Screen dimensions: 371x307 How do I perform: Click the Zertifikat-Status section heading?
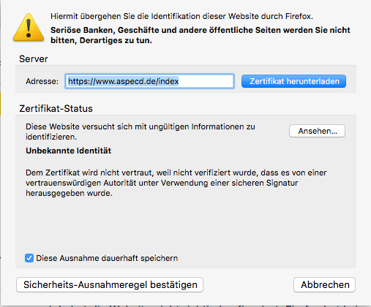pyautogui.click(x=56, y=109)
